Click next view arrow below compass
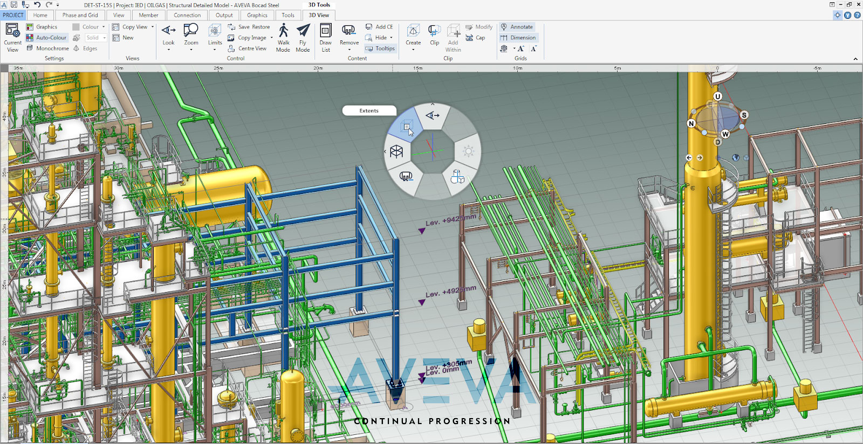Image resolution: width=863 pixels, height=444 pixels. [700, 158]
